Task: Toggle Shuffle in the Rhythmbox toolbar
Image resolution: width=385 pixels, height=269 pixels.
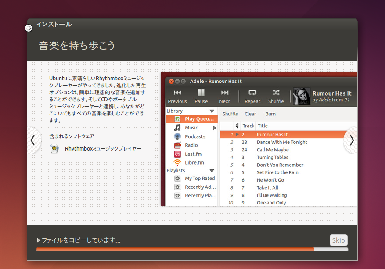Action: point(276,97)
